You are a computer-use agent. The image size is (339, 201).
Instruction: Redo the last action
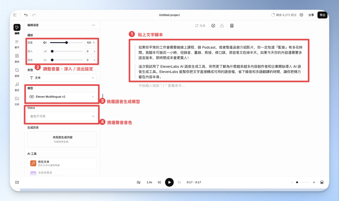(x=34, y=15)
